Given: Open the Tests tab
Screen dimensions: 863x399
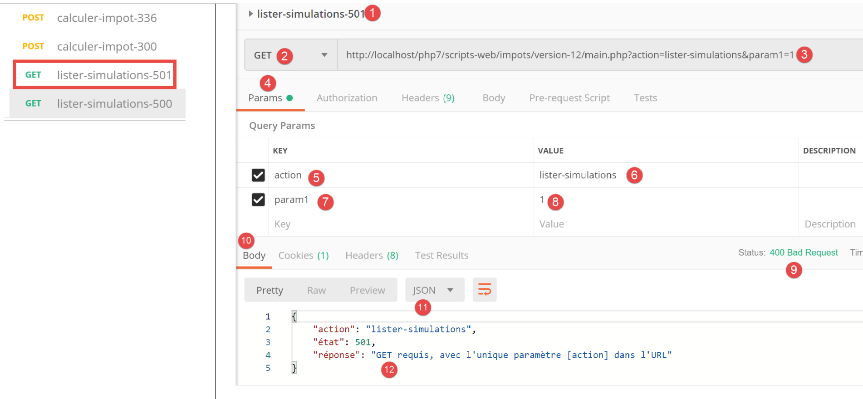Looking at the screenshot, I should coord(645,98).
